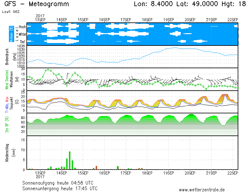The image size is (246, 192).
Task: Click the "18SEP" date on the bottom axis
Action: coord(147,173)
